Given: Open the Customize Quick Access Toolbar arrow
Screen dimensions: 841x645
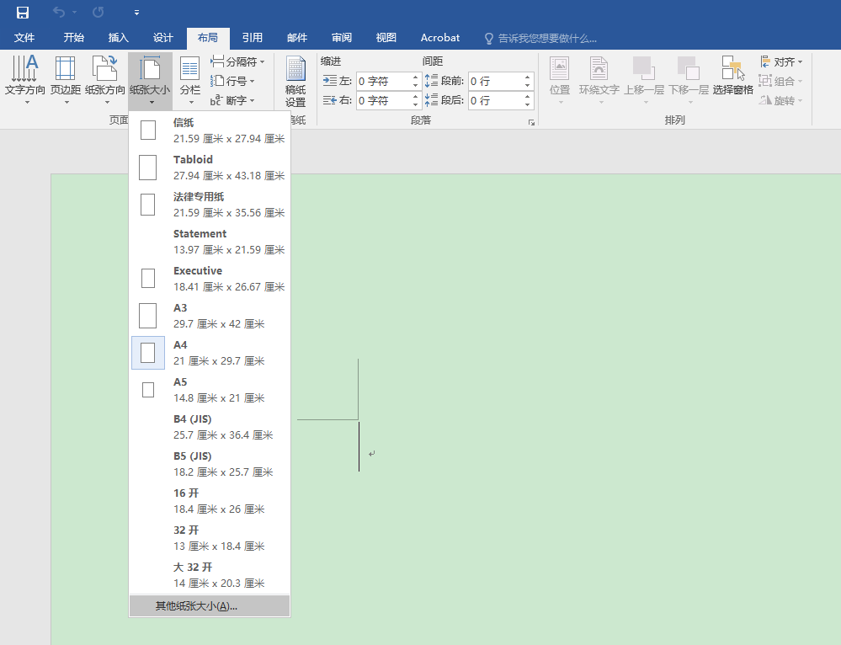Looking at the screenshot, I should [136, 13].
